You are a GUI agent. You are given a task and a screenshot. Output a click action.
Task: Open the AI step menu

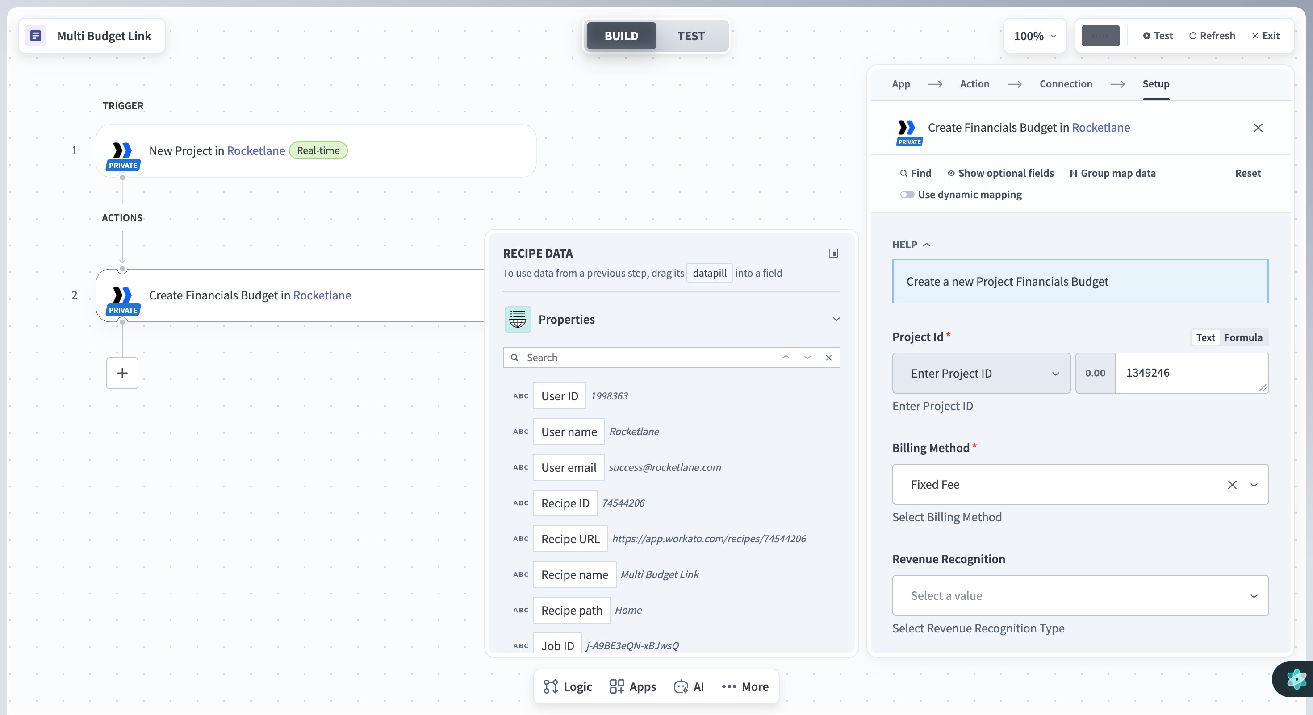(688, 686)
